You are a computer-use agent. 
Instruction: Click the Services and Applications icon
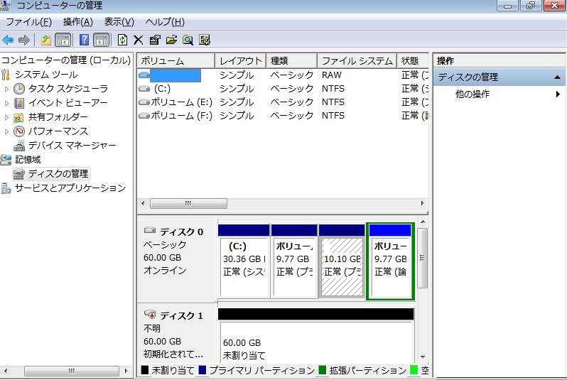tap(6, 188)
